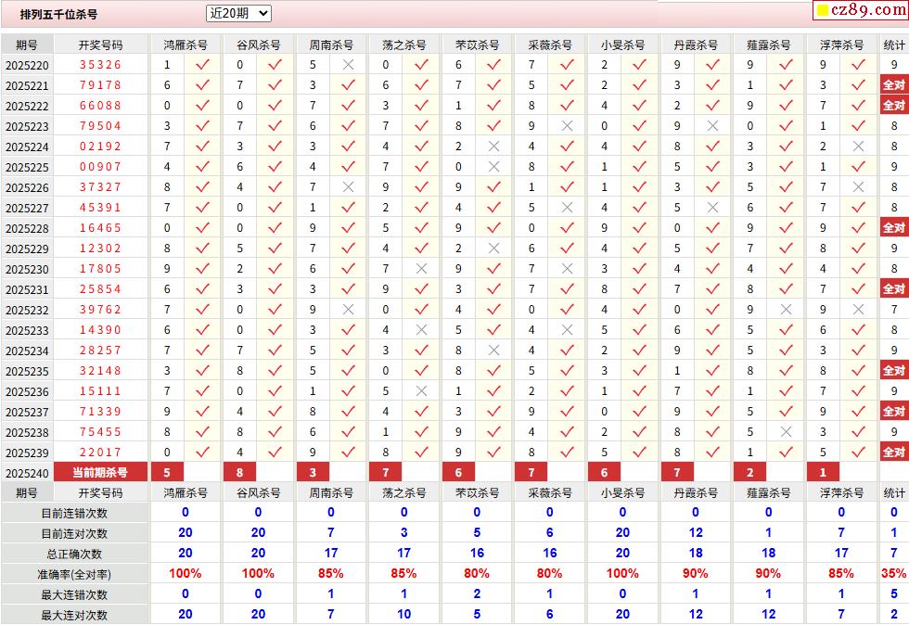
Task: Click the check mark for 鸿雁杀号 in row 2025220
Action: 202,64
